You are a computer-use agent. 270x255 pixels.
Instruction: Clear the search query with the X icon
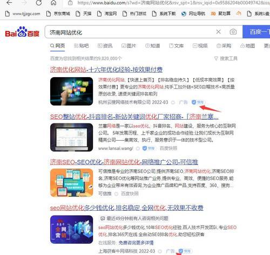click(218, 32)
